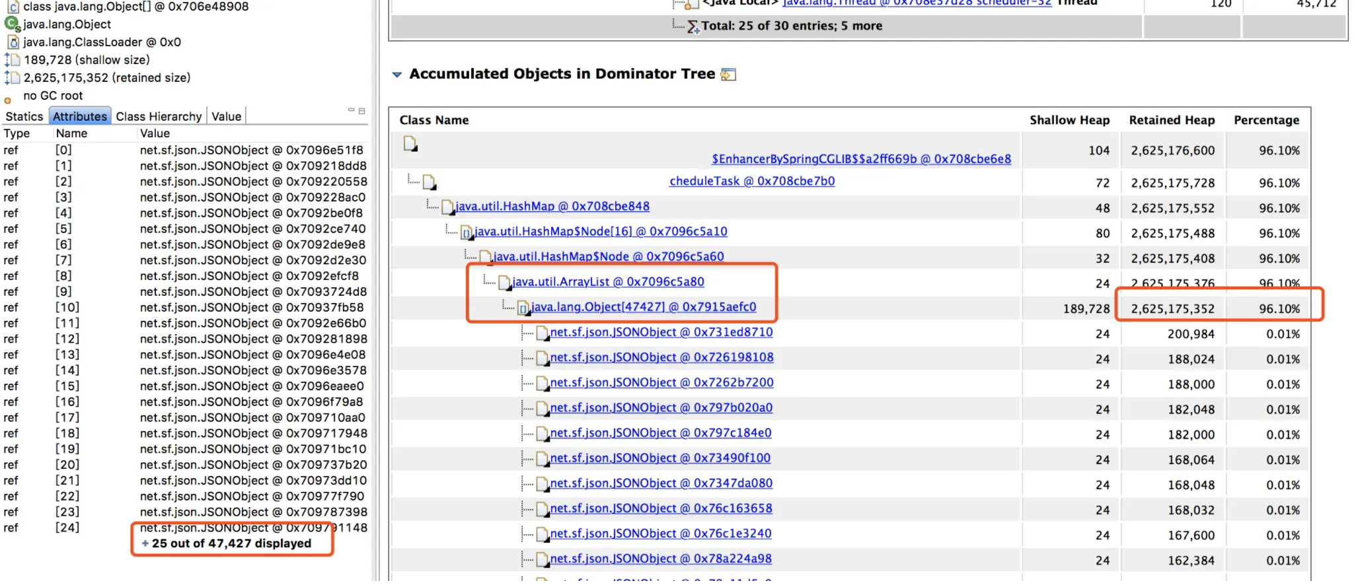Open the JSONObject @ 0x797b020a0 link
The width and height of the screenshot is (1356, 585).
pyautogui.click(x=661, y=407)
